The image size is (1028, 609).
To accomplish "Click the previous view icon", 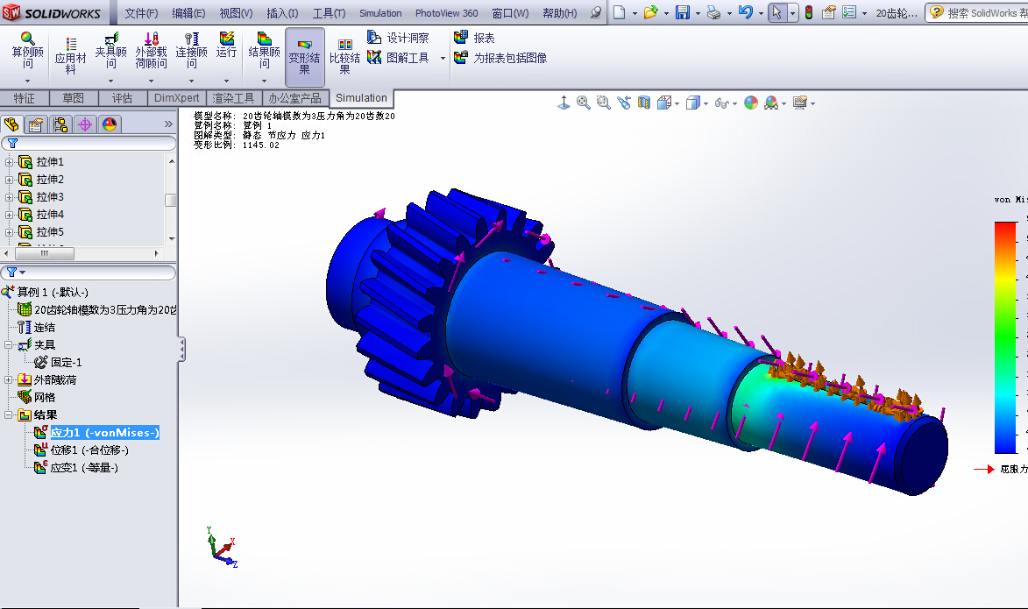I will coord(623,103).
